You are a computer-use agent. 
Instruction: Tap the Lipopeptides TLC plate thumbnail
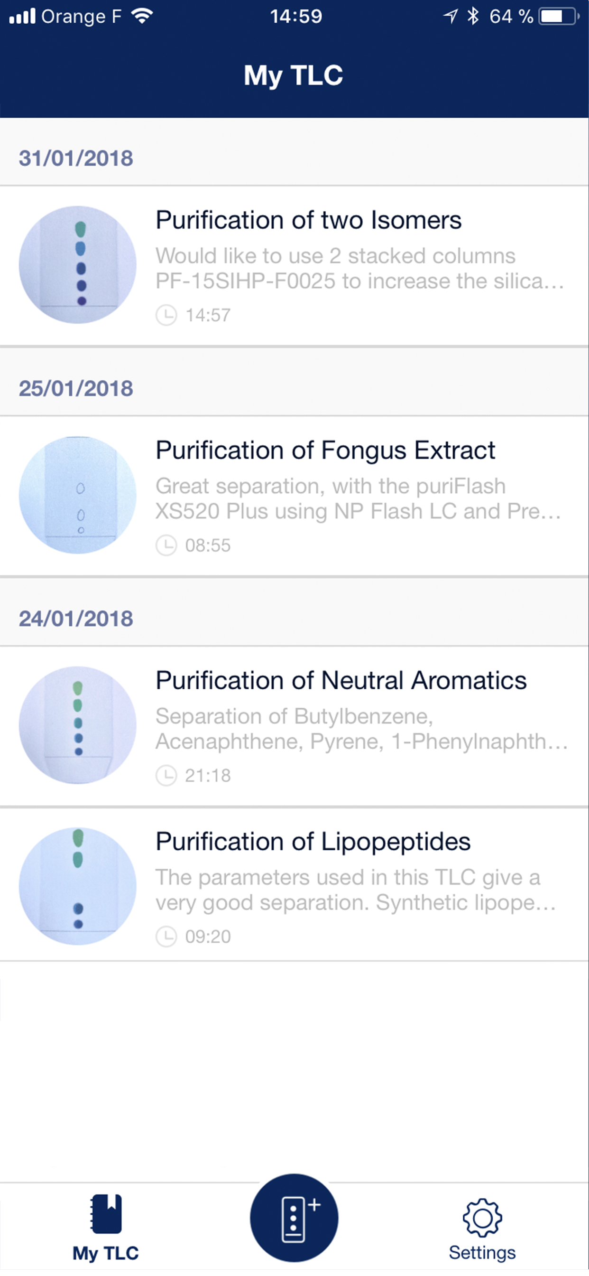click(x=78, y=886)
